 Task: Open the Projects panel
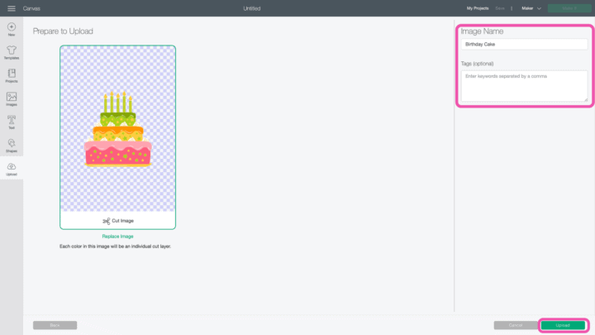pyautogui.click(x=11, y=75)
